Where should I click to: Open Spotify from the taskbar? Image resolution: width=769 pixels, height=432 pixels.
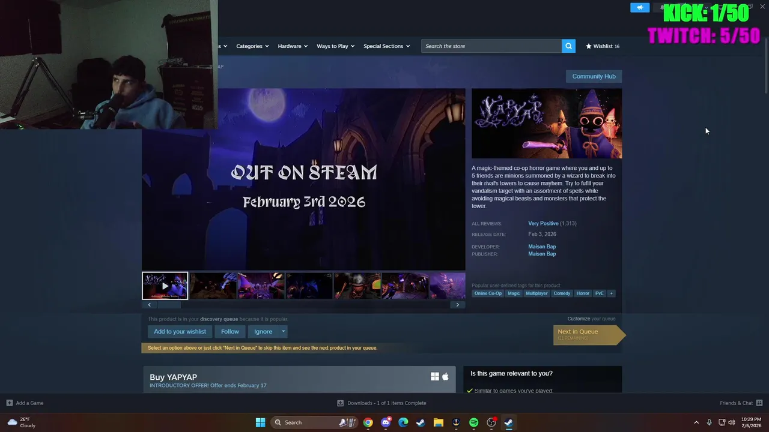473,422
